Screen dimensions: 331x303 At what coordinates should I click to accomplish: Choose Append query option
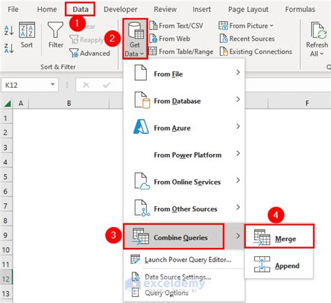click(279, 265)
